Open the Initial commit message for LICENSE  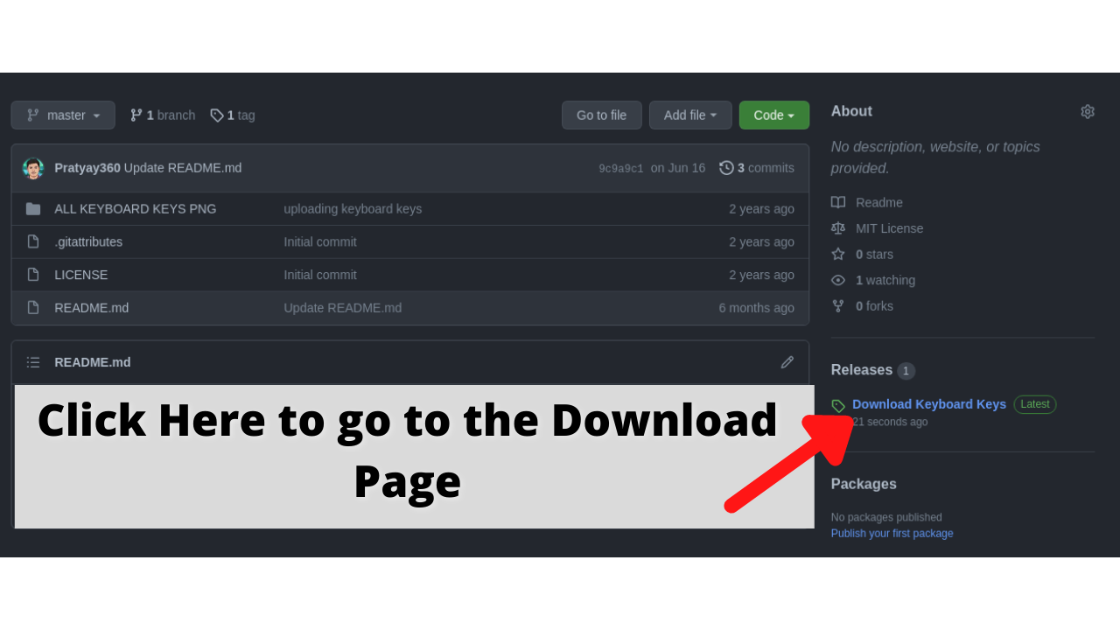point(320,275)
